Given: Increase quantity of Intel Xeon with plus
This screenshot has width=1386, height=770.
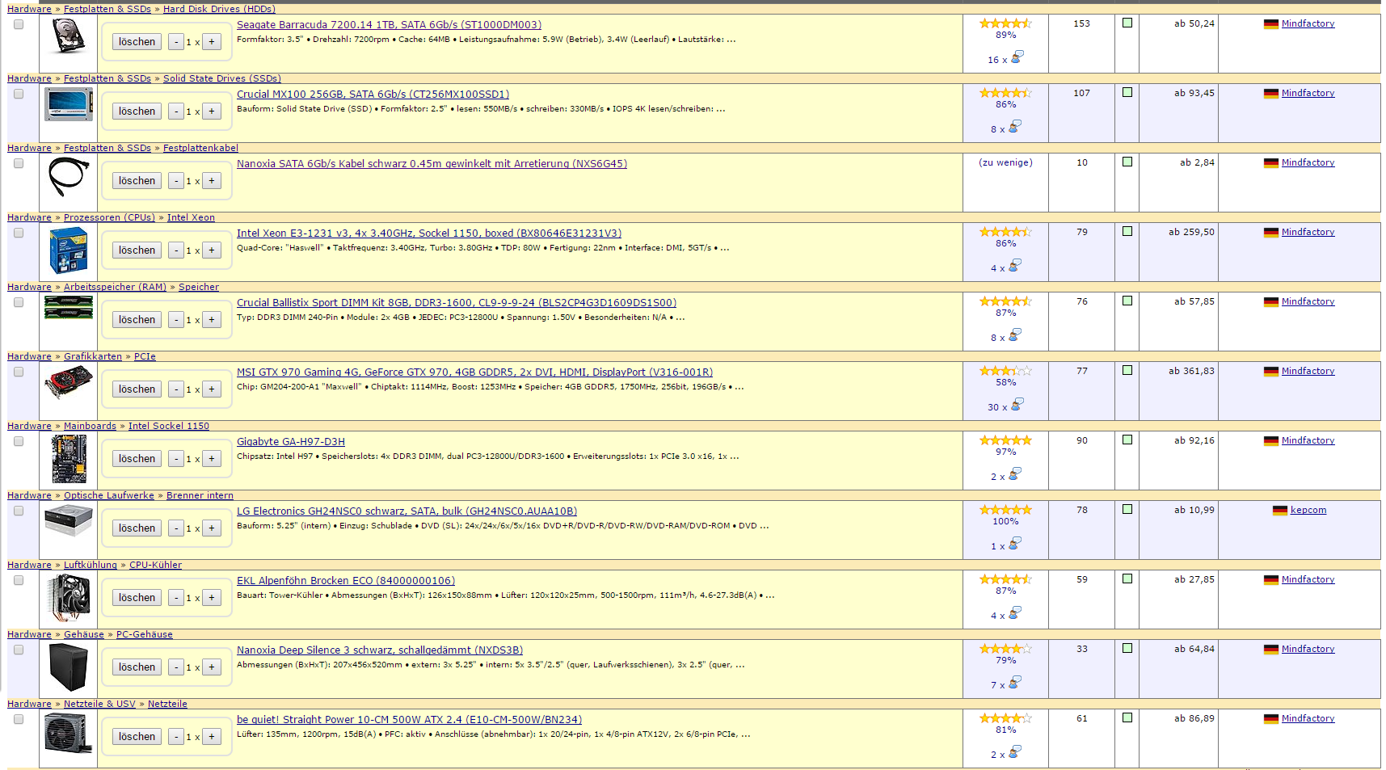Looking at the screenshot, I should click(212, 250).
